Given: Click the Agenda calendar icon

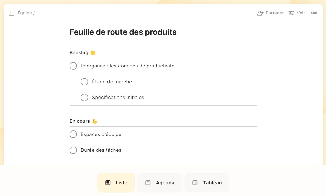Looking at the screenshot, I should [x=148, y=183].
